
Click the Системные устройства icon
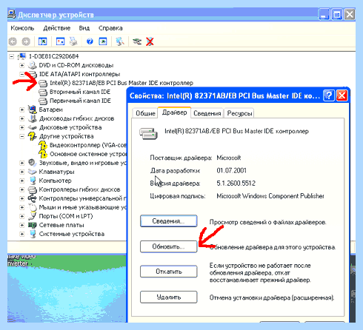click(x=33, y=234)
